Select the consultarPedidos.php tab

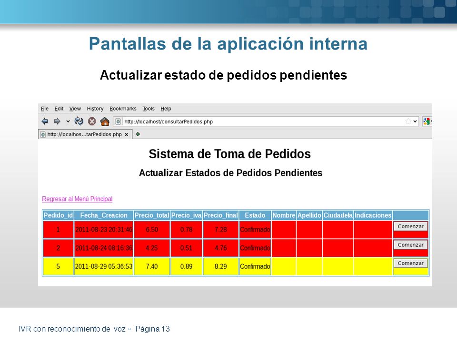(85, 134)
